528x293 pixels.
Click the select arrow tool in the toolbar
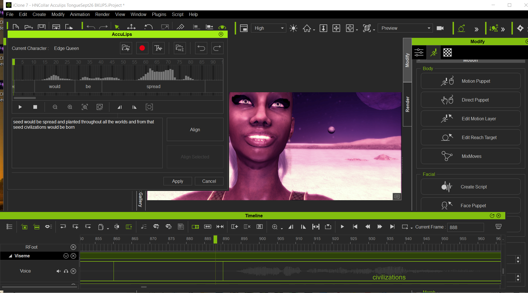(x=117, y=27)
